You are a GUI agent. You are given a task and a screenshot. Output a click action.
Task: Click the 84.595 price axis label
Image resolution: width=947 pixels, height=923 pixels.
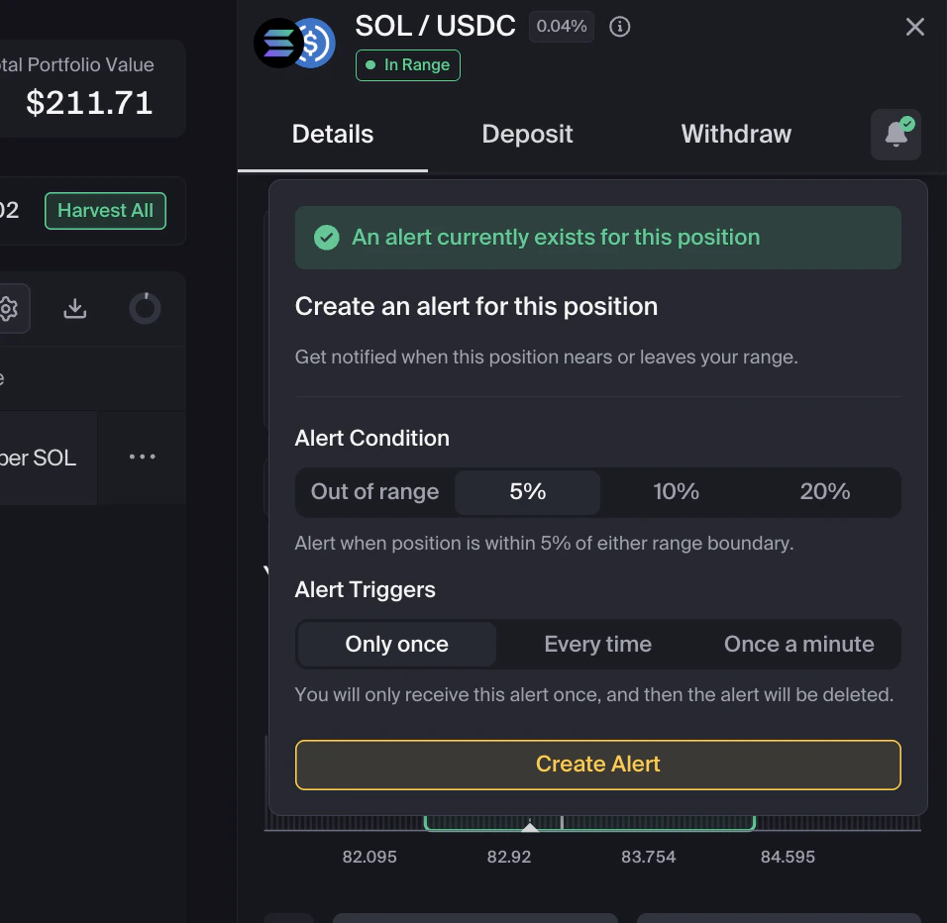point(788,857)
